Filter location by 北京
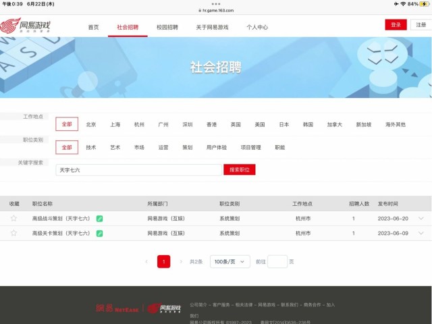Screen dimensions: 432x324 (x=91, y=124)
